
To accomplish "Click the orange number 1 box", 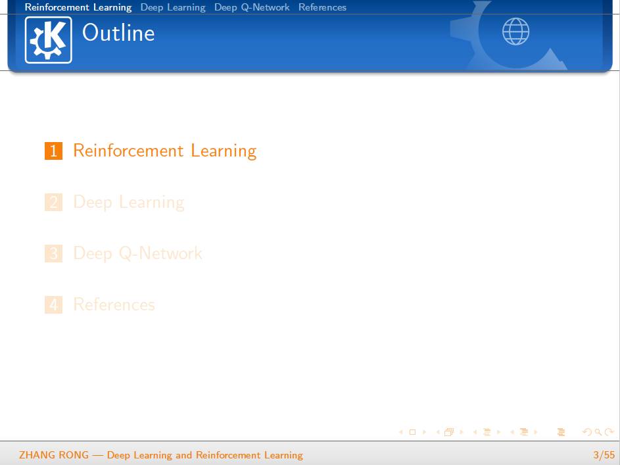I will (x=53, y=151).
